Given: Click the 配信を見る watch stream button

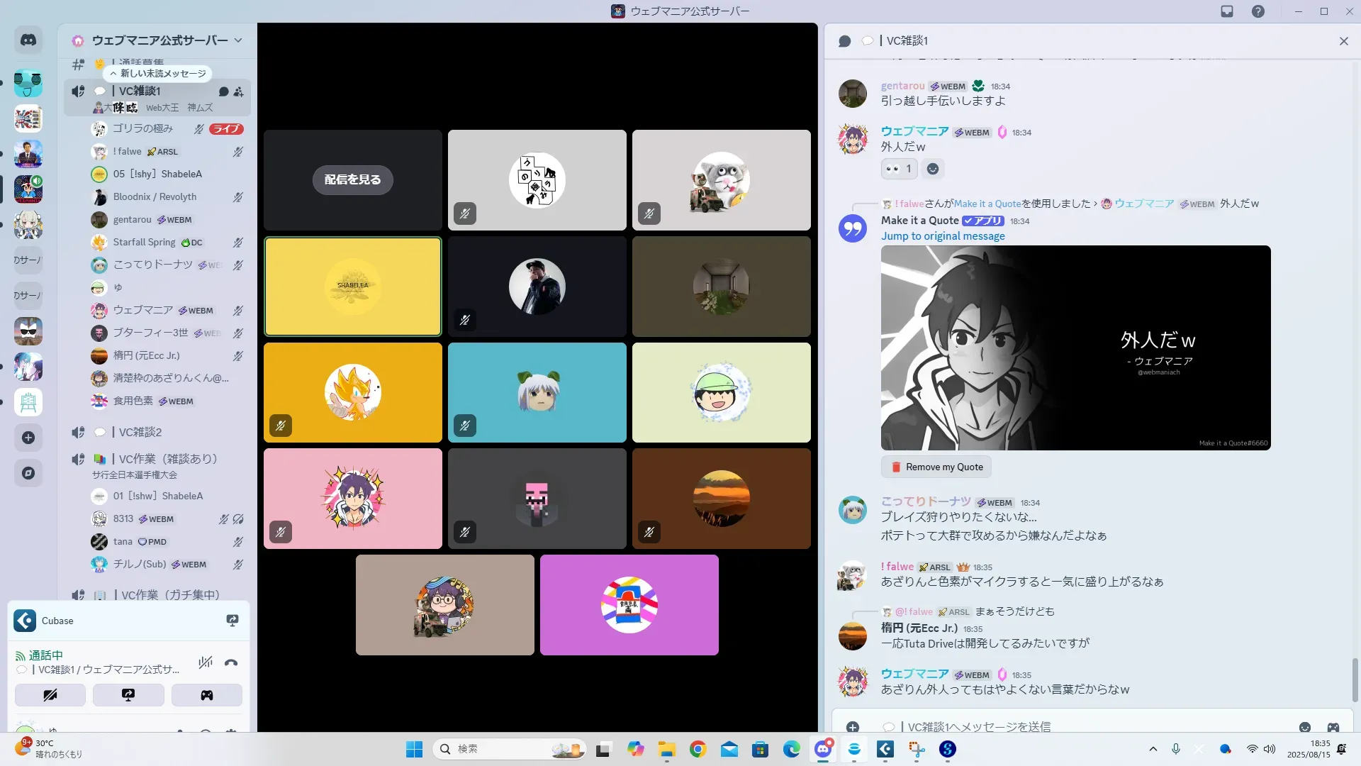Looking at the screenshot, I should [352, 179].
